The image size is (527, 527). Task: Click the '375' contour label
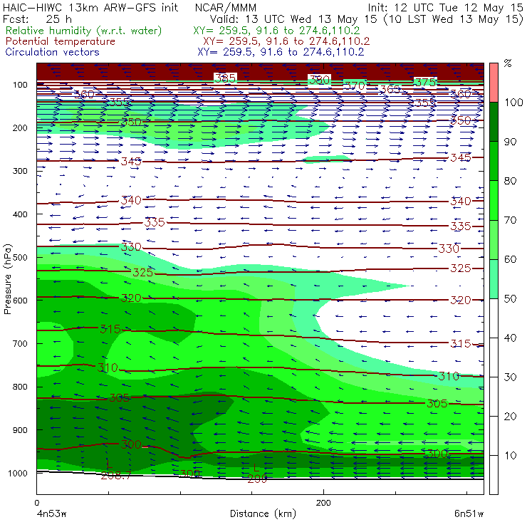[x=425, y=83]
